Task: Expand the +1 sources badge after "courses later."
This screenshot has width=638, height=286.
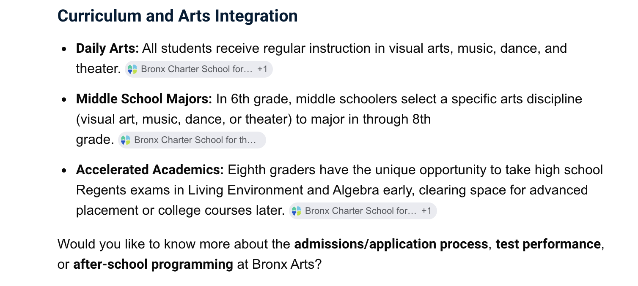Action: tap(426, 211)
